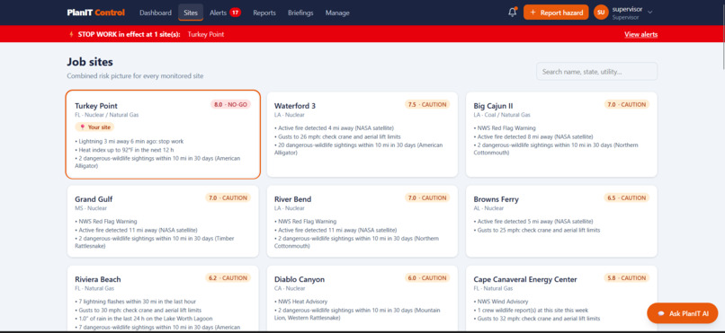Click the 8.0 NO-GO badge on Turkey Point
The width and height of the screenshot is (725, 333).
231,104
